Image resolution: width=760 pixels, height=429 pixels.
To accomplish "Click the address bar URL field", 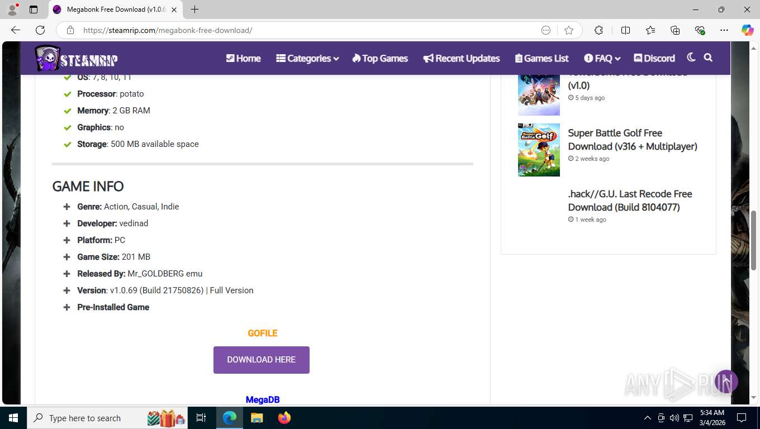I will coord(307,30).
